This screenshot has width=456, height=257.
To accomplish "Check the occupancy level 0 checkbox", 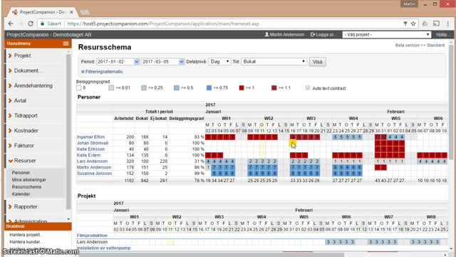I will click(x=79, y=88).
